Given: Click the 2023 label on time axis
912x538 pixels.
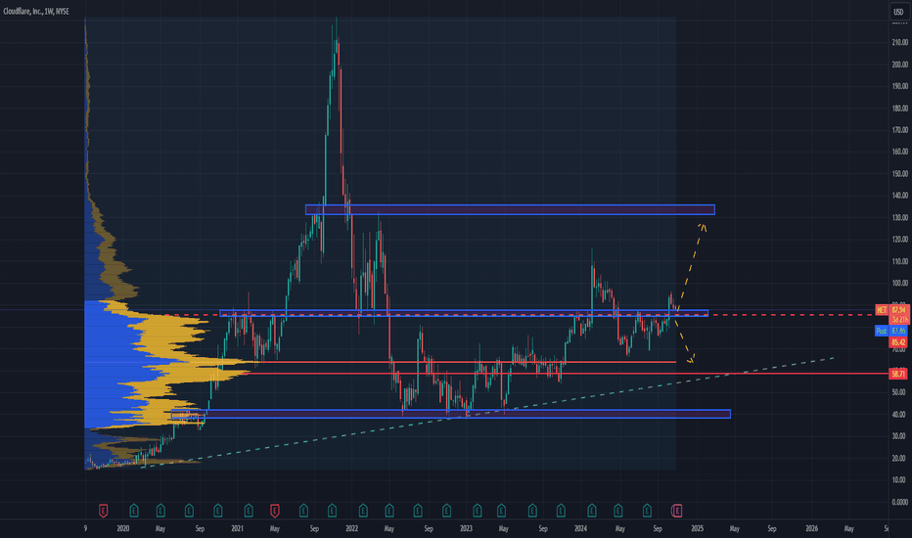Looking at the screenshot, I should tap(466, 528).
